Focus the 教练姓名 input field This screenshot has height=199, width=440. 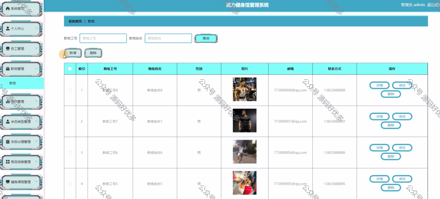pyautogui.click(x=168, y=38)
